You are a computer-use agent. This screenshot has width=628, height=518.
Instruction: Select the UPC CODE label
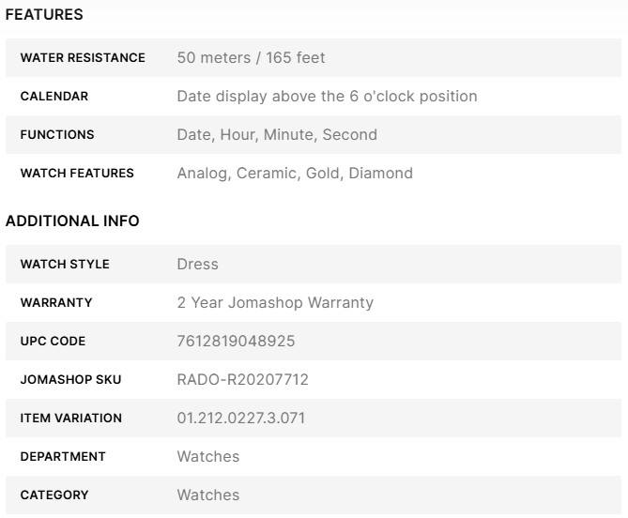(53, 342)
